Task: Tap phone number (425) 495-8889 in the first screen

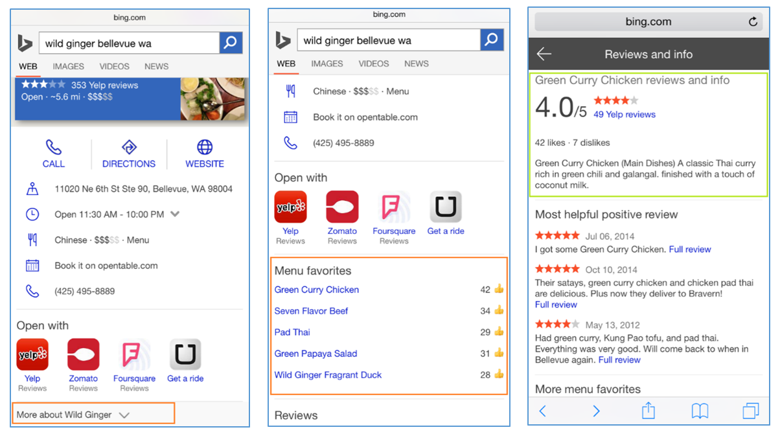Action: tap(85, 291)
